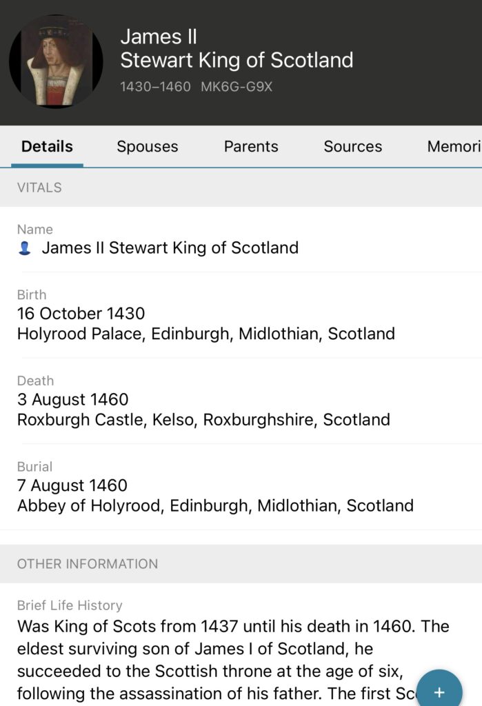Tap the circular profile portrait thumbnail
The width and height of the screenshot is (482, 706).
(x=56, y=61)
